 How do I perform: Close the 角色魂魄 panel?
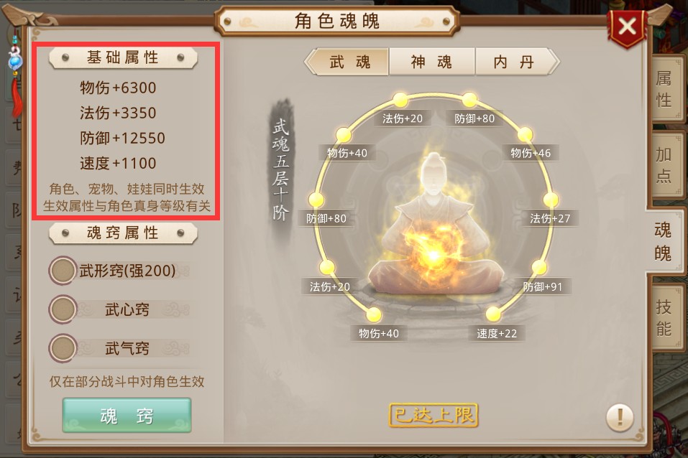(x=627, y=27)
